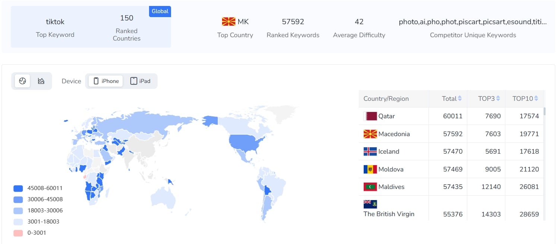Click the British Virgin Islands flag
The height and width of the screenshot is (244, 556).
pyautogui.click(x=370, y=204)
